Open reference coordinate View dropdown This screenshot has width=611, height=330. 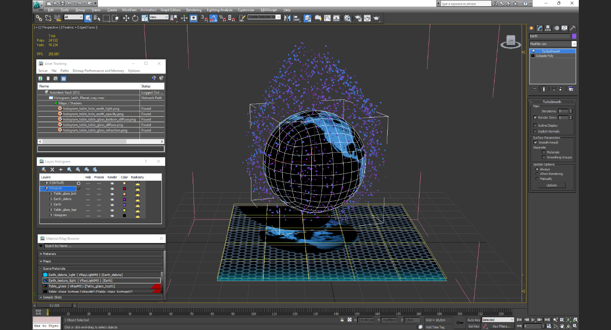point(159,17)
